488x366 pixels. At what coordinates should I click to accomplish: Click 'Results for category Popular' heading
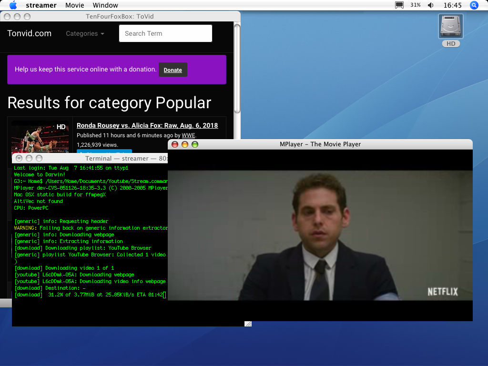[x=109, y=103]
